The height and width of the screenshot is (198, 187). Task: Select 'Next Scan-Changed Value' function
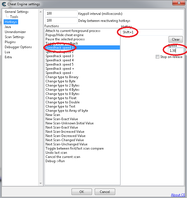(82, 140)
